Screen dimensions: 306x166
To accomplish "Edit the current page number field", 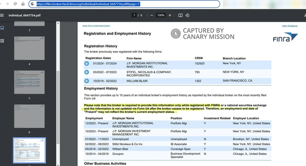I will click(134, 15).
